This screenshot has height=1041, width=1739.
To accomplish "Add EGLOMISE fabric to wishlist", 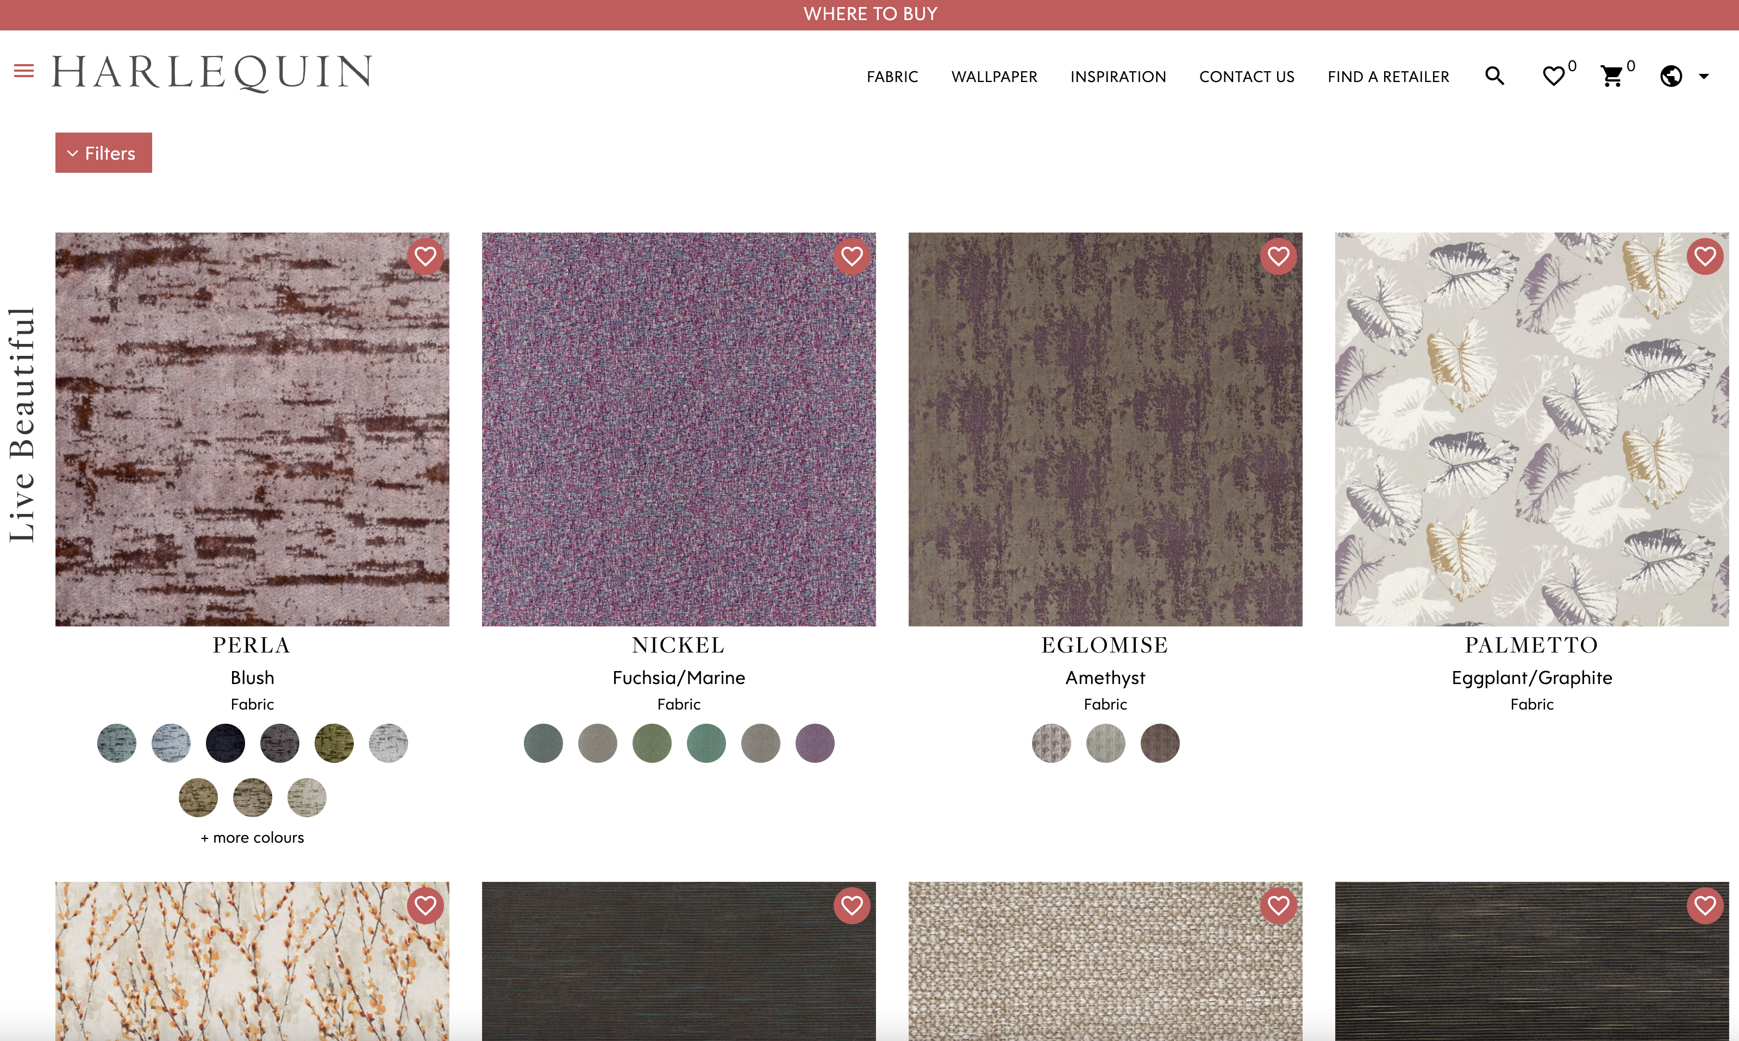I will click(1280, 255).
